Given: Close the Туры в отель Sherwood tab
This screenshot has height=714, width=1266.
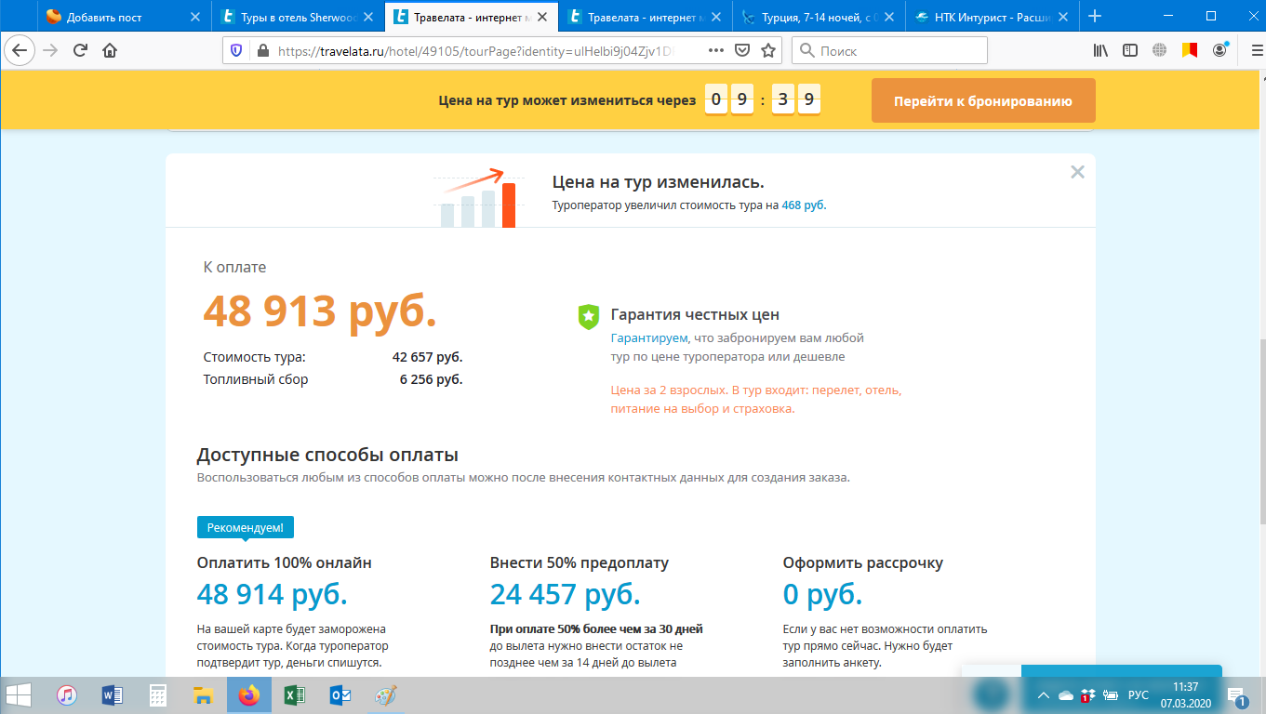Looking at the screenshot, I should (368, 16).
